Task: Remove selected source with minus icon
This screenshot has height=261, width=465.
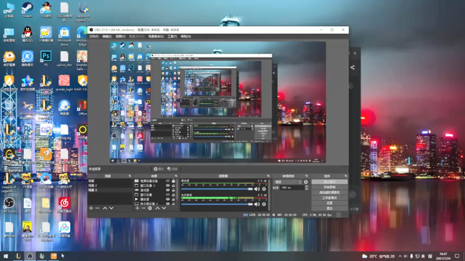Action: click(143, 208)
